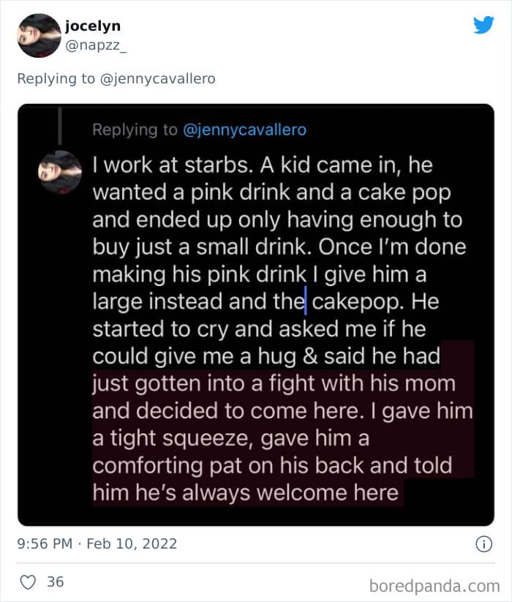
Task: Click the Twitter bird logo
Action: coord(483,25)
